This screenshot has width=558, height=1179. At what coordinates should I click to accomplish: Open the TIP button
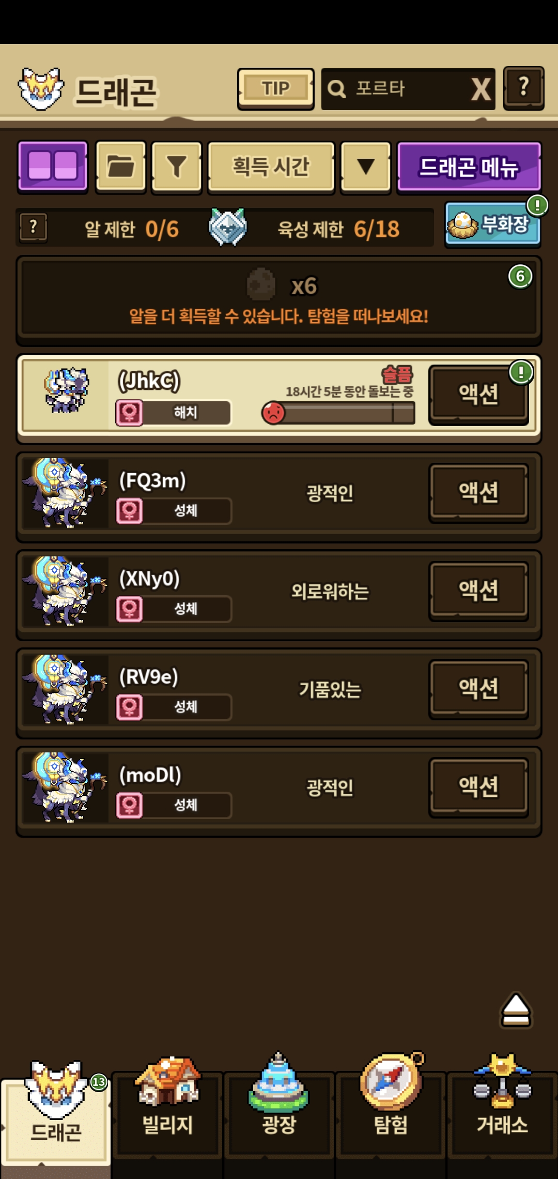(275, 88)
